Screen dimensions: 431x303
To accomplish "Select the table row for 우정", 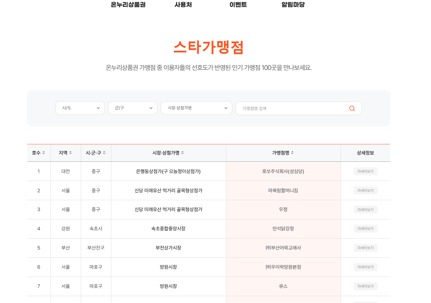I will pos(283,209).
